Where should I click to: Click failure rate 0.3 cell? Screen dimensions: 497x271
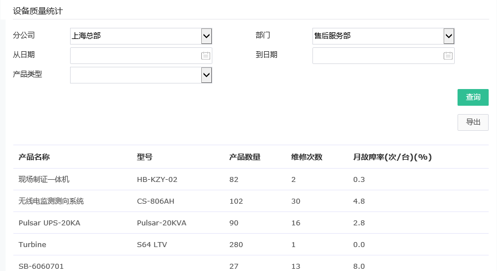point(359,180)
